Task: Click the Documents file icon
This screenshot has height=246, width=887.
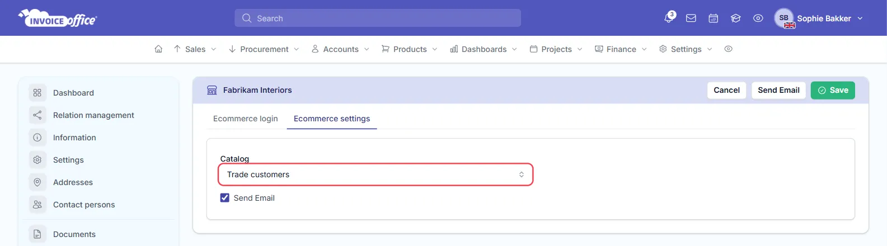Action: (37, 234)
